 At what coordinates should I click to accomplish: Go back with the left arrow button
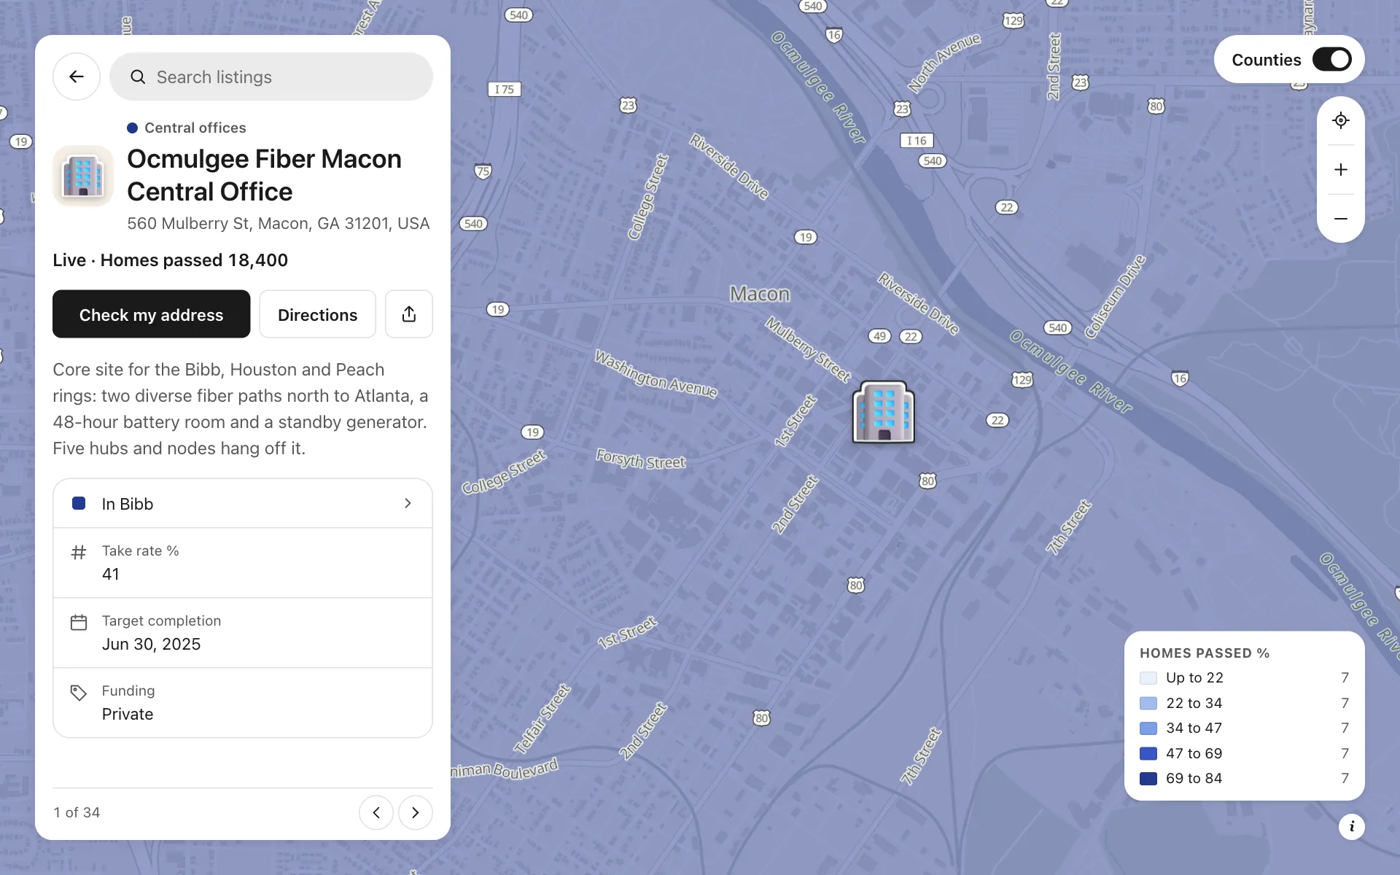click(76, 77)
